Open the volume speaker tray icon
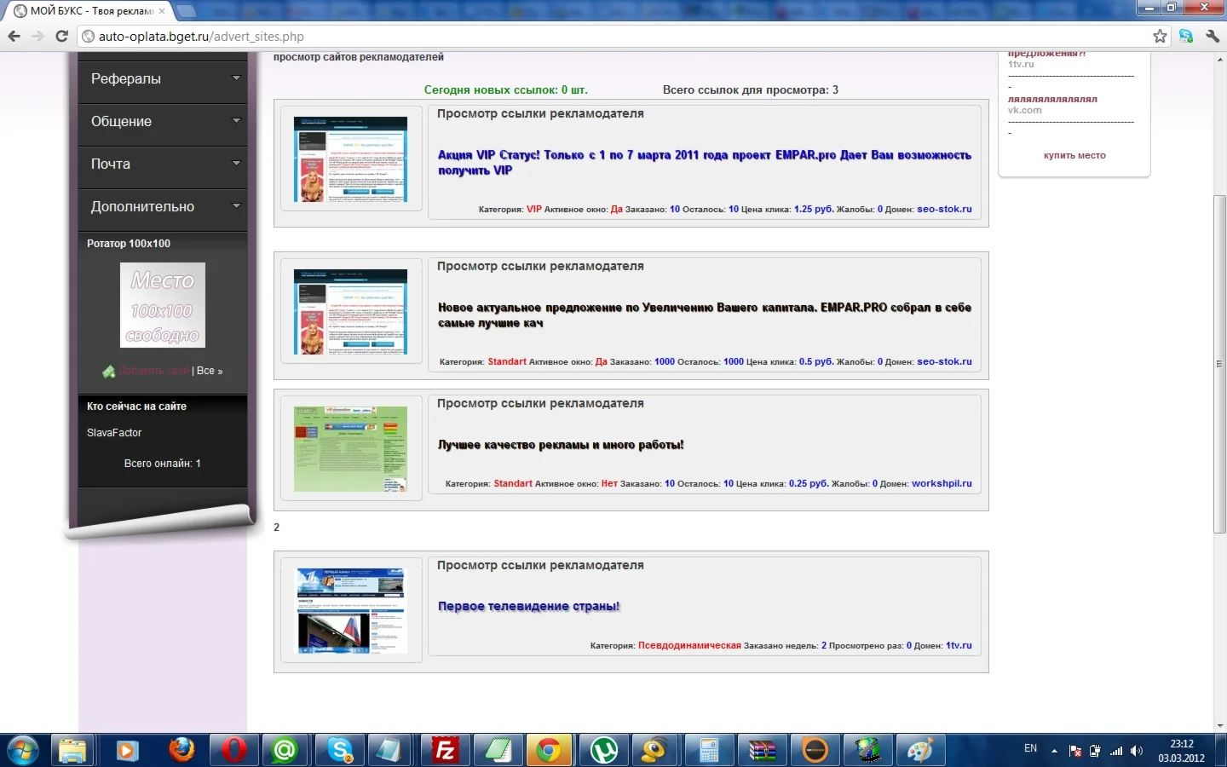Image resolution: width=1227 pixels, height=767 pixels. [x=1137, y=751]
